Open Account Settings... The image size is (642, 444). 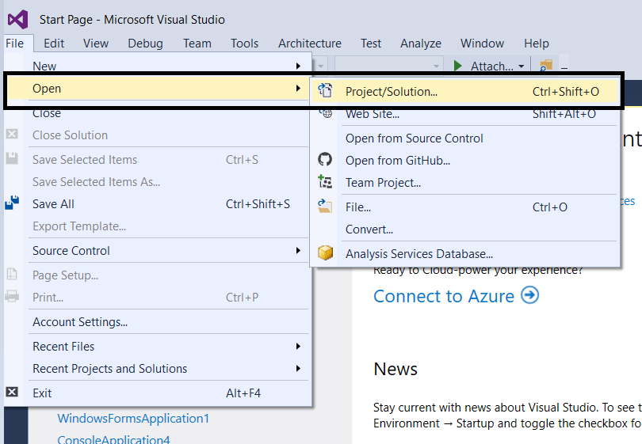tap(168, 322)
